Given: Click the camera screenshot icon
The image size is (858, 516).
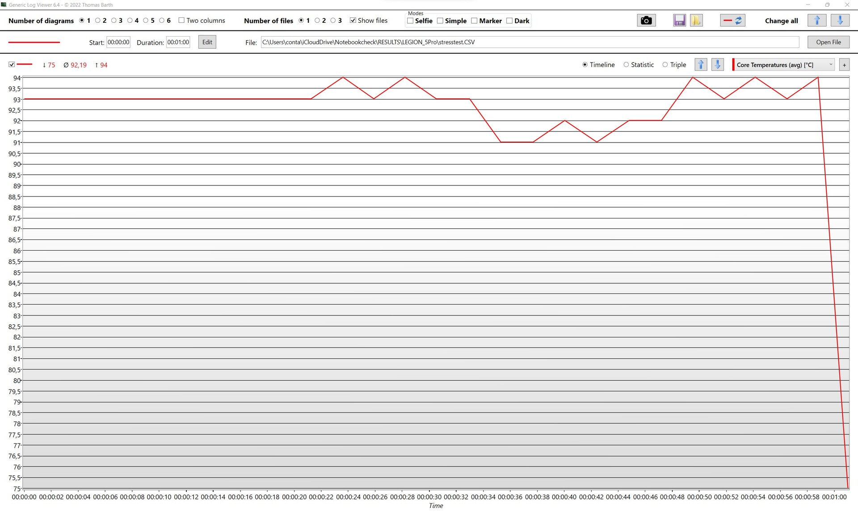Looking at the screenshot, I should click(646, 21).
